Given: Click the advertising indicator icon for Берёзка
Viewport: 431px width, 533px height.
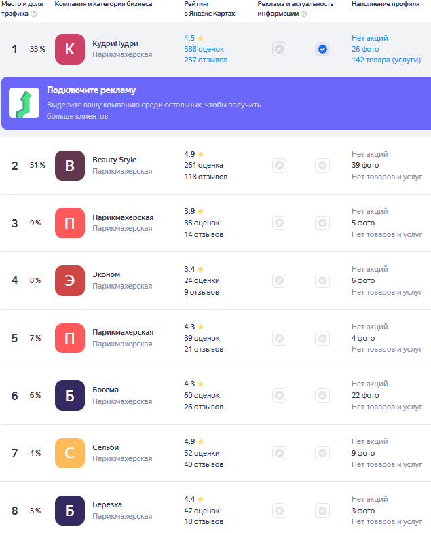Looking at the screenshot, I should point(279,511).
